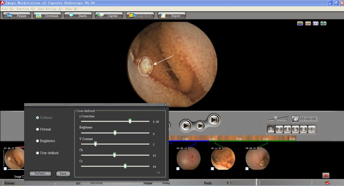
Task: Open the 08:08:24 thumbnail
Action: pyautogui.click(x=257, y=158)
